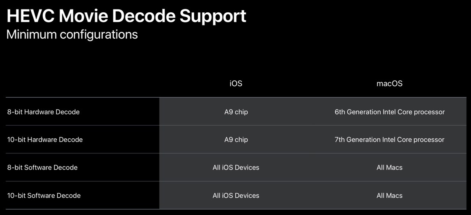Select the 10-bit Hardware Decode row label
Screen dimensions: 471x215
click(x=45, y=140)
